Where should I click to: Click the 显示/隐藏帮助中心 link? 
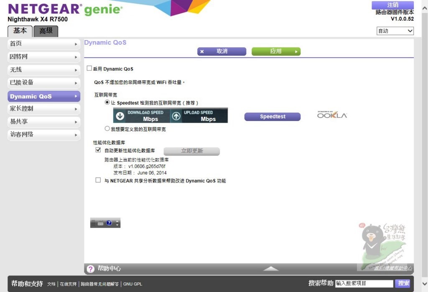pyautogui.click(x=393, y=268)
